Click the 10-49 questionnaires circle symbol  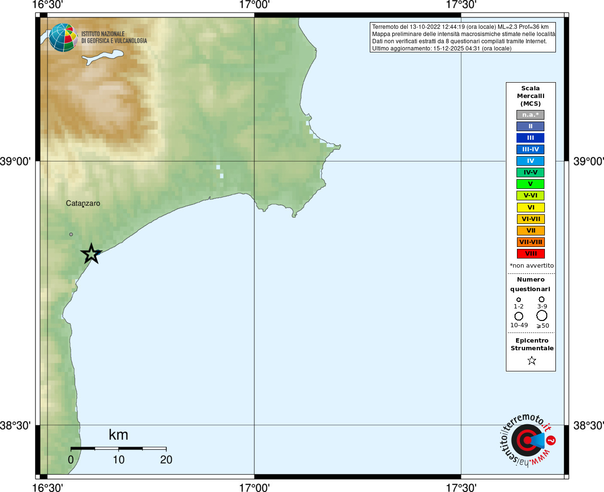(x=518, y=316)
